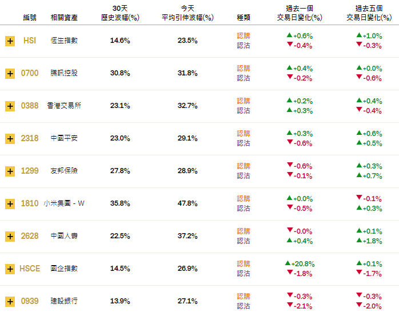This screenshot has width=399, height=316.
Task: Click plus icon beside 2628
Action: (10, 237)
